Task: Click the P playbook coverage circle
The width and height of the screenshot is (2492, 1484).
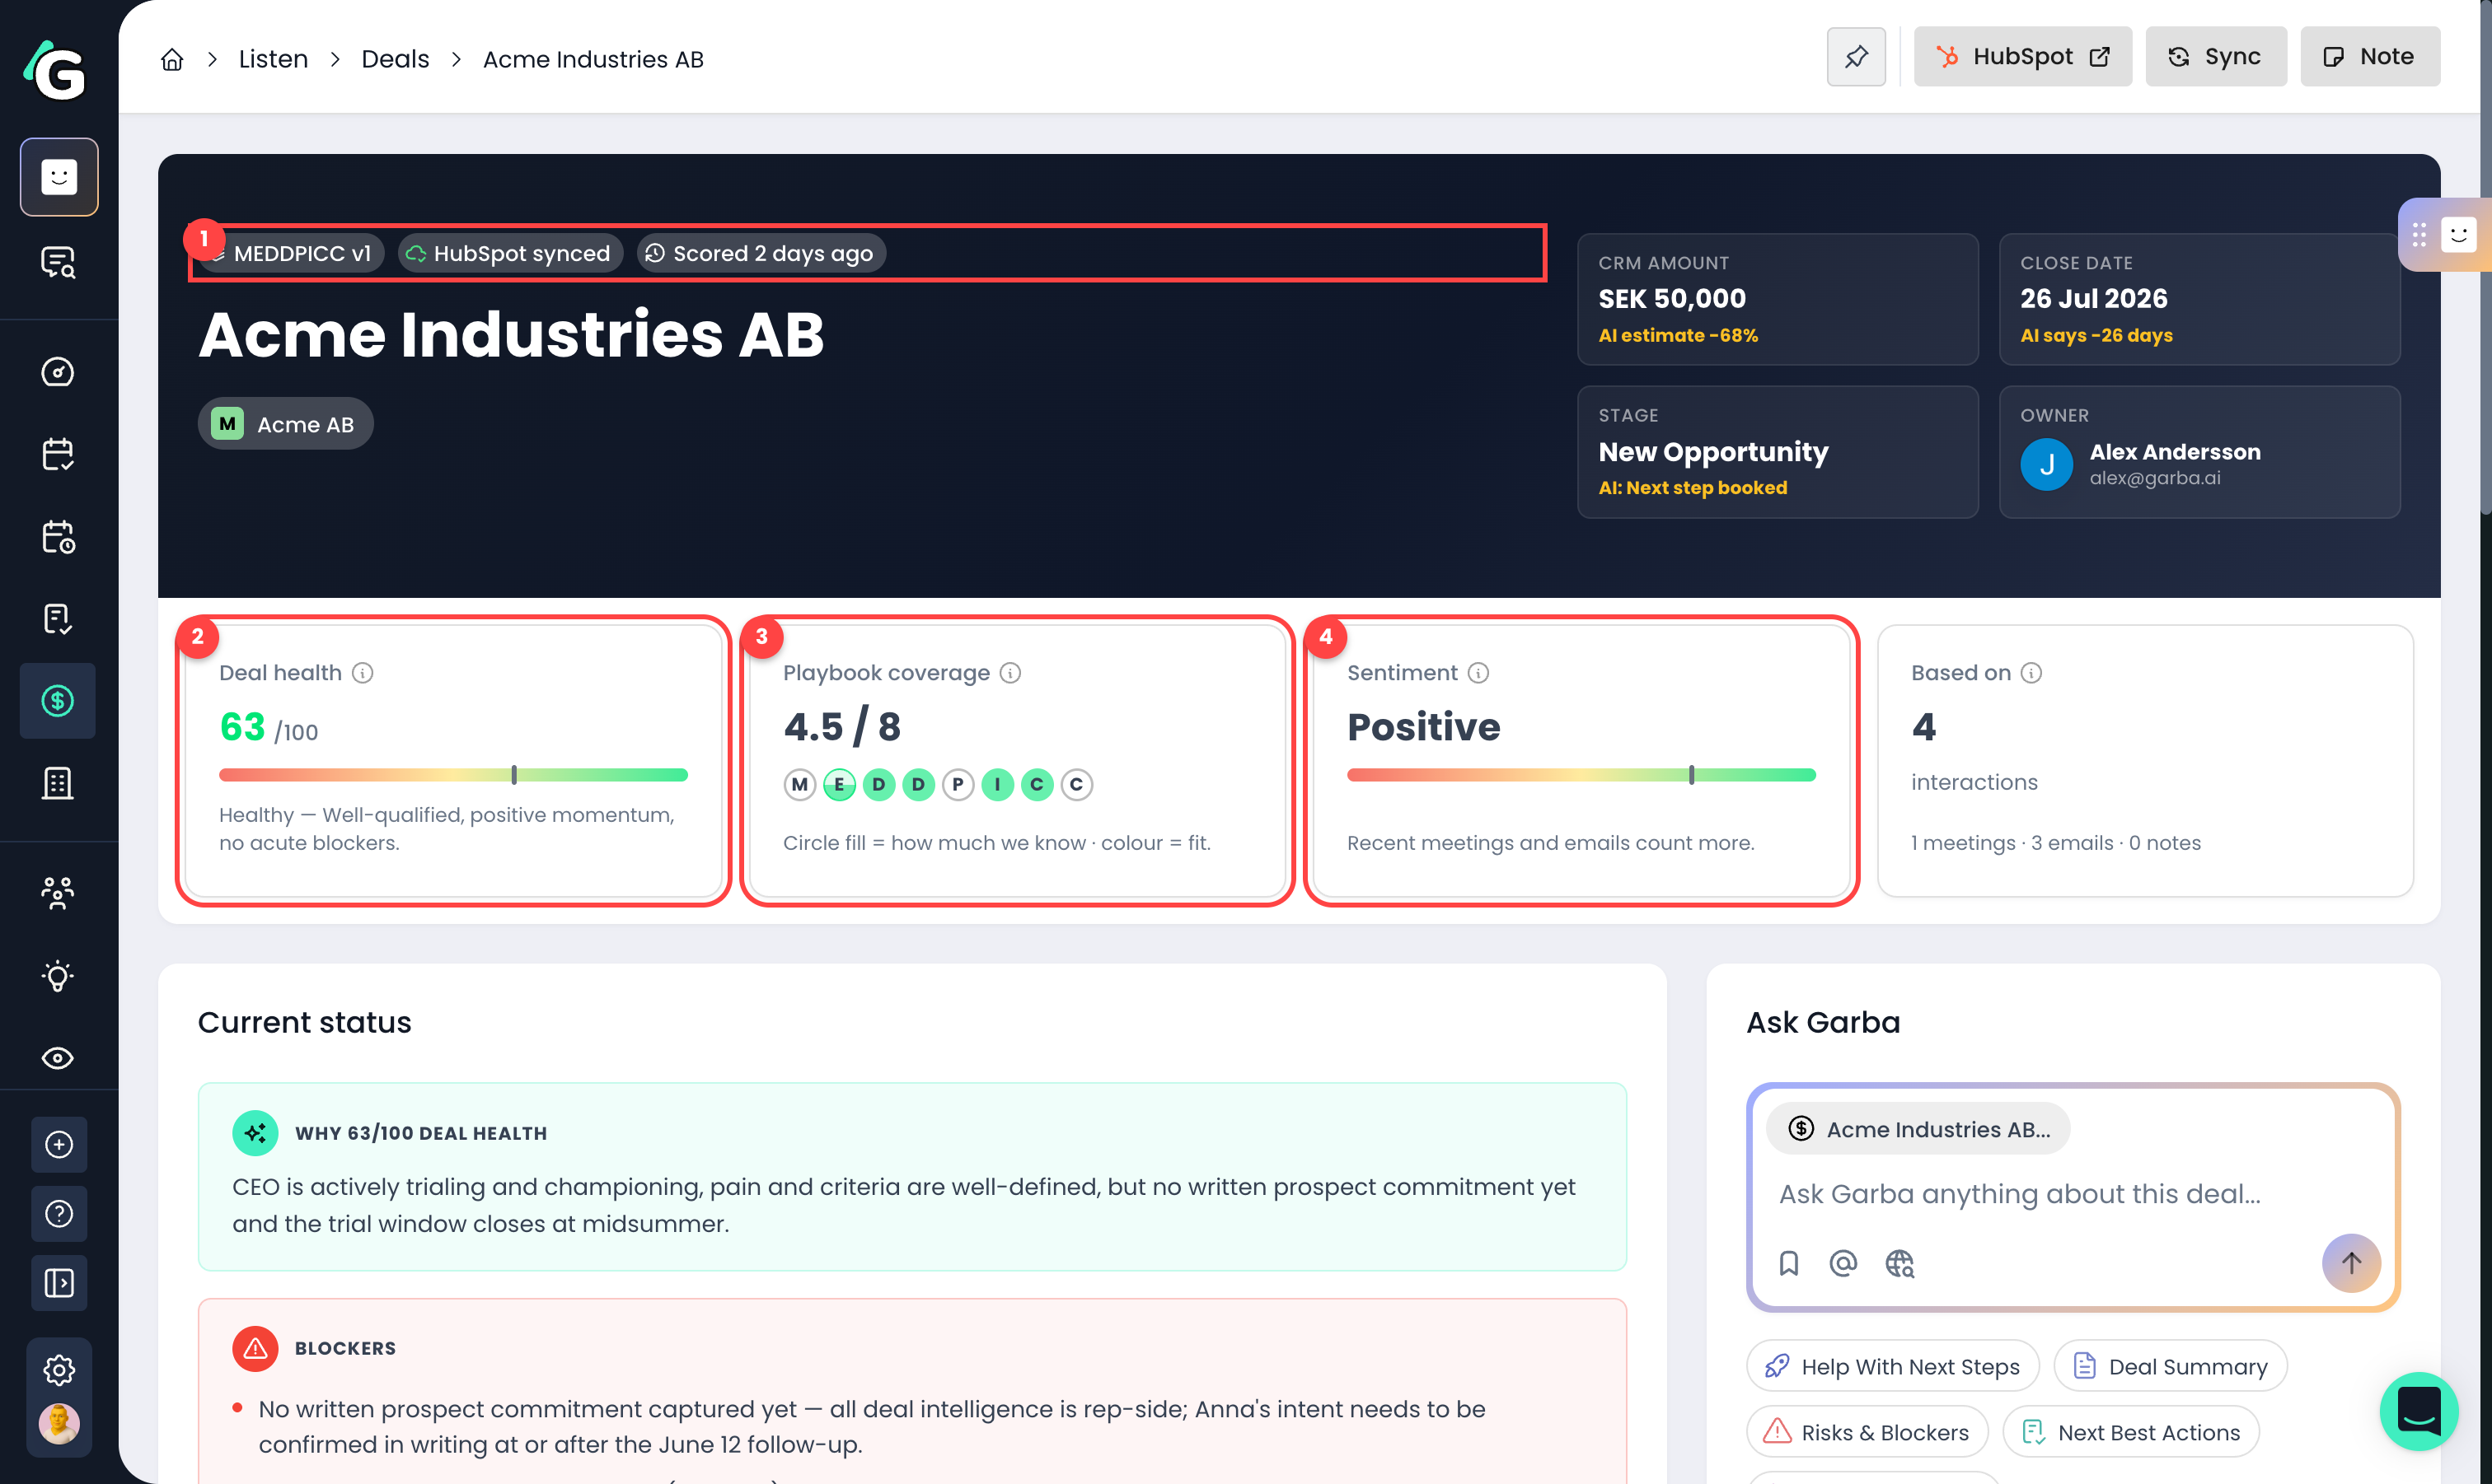Action: pyautogui.click(x=958, y=785)
